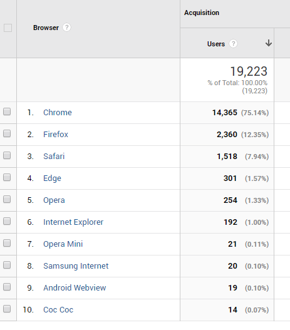Click the Opera Mini link
Image resolution: width=290 pixels, height=330 pixels.
63,244
